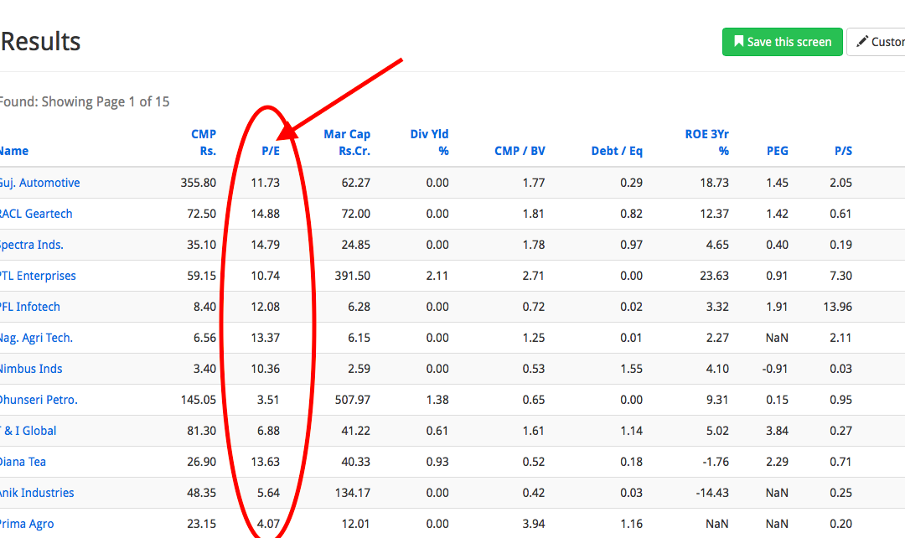Image resolution: width=905 pixels, height=538 pixels.
Task: Click the 'Showing Page 1 of 15' text
Action: click(106, 101)
